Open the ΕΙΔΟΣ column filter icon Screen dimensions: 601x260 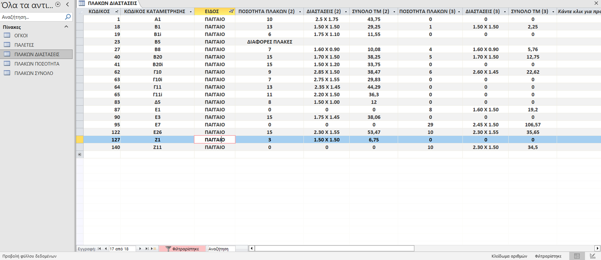coord(231,12)
